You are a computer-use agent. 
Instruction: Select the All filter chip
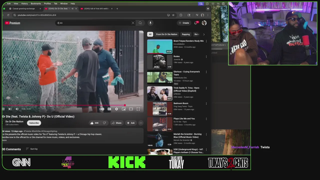click(150, 34)
